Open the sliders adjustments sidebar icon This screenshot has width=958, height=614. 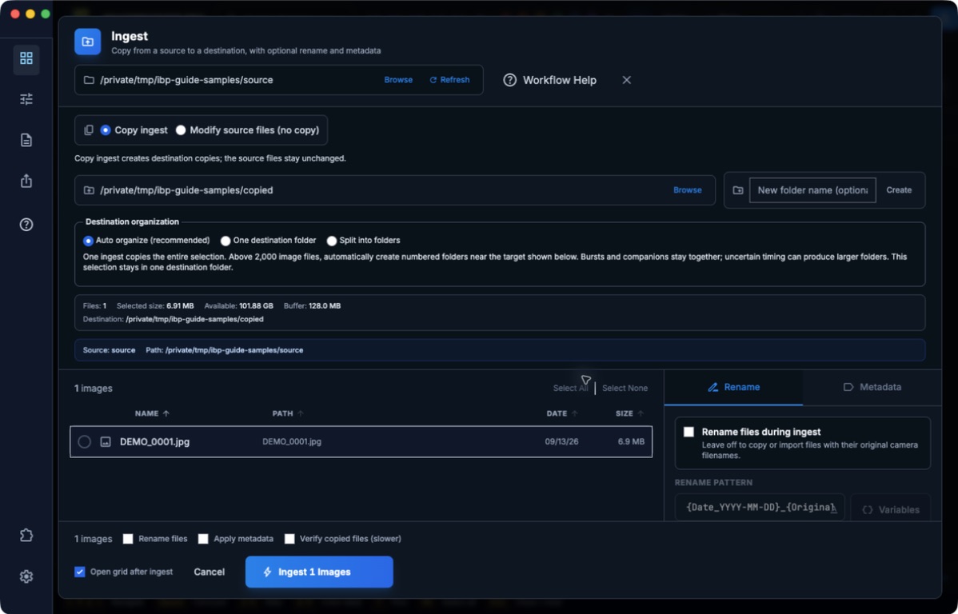[x=26, y=99]
